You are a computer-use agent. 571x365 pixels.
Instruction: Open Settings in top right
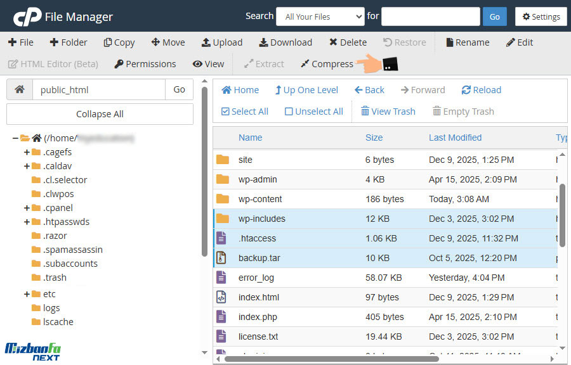pos(541,16)
